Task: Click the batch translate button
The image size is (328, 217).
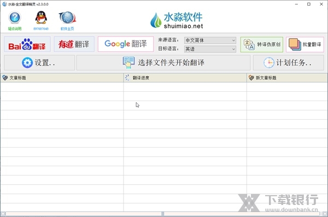Action: [305, 44]
